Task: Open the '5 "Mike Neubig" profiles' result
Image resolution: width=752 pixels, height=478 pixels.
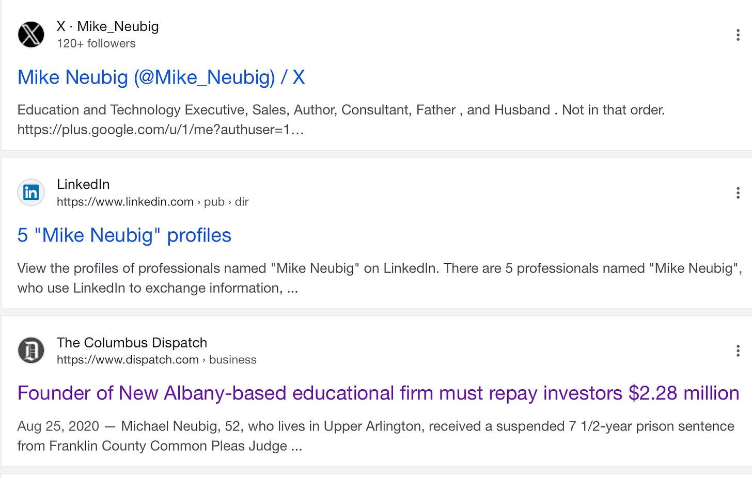Action: [124, 235]
